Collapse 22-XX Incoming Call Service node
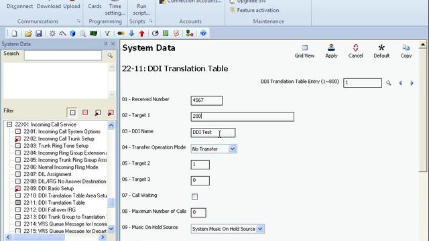Viewport: 429px width, 241px height. click(9, 125)
